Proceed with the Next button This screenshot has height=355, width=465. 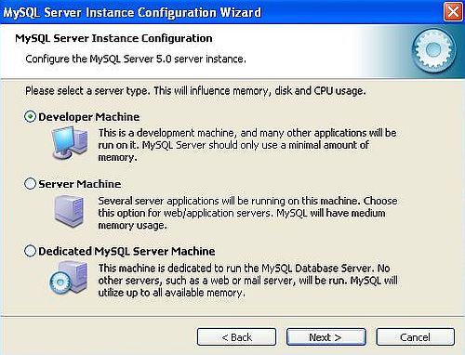point(325,337)
